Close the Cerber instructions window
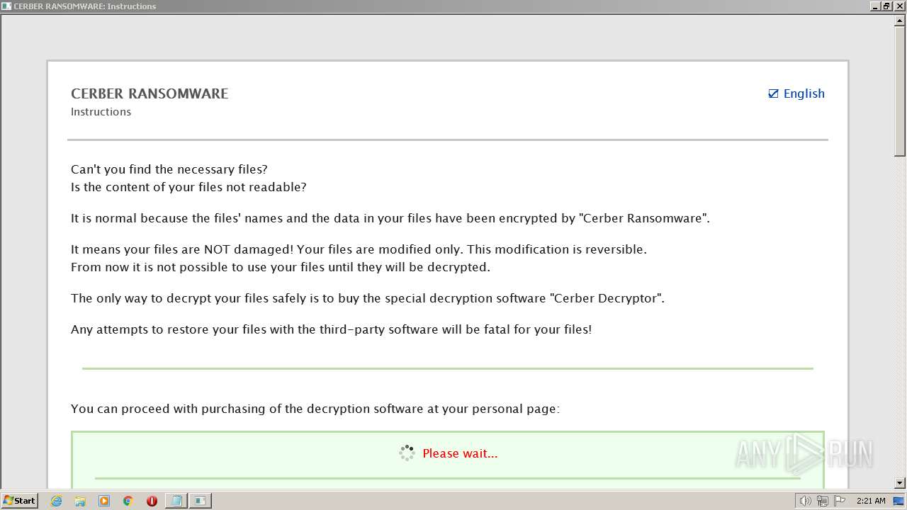Screen dimensions: 907x510 [x=898, y=6]
